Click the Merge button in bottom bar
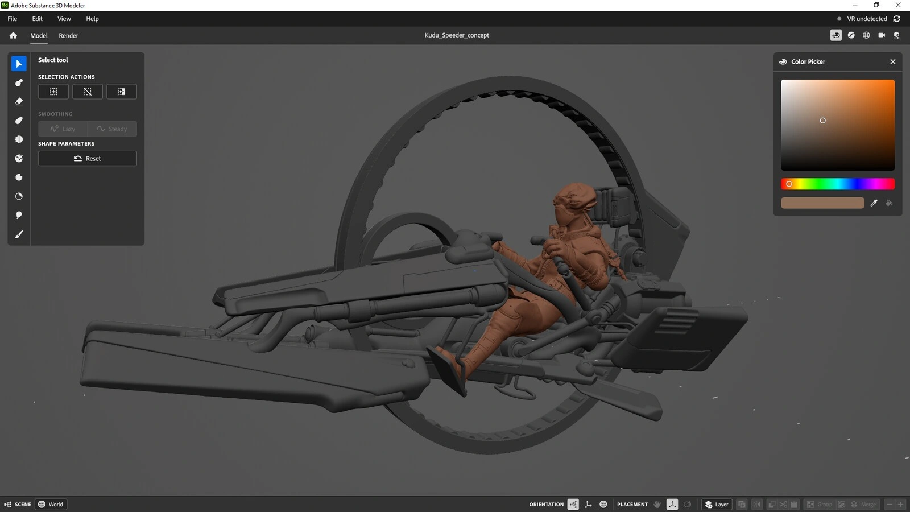This screenshot has height=512, width=910. click(x=866, y=504)
